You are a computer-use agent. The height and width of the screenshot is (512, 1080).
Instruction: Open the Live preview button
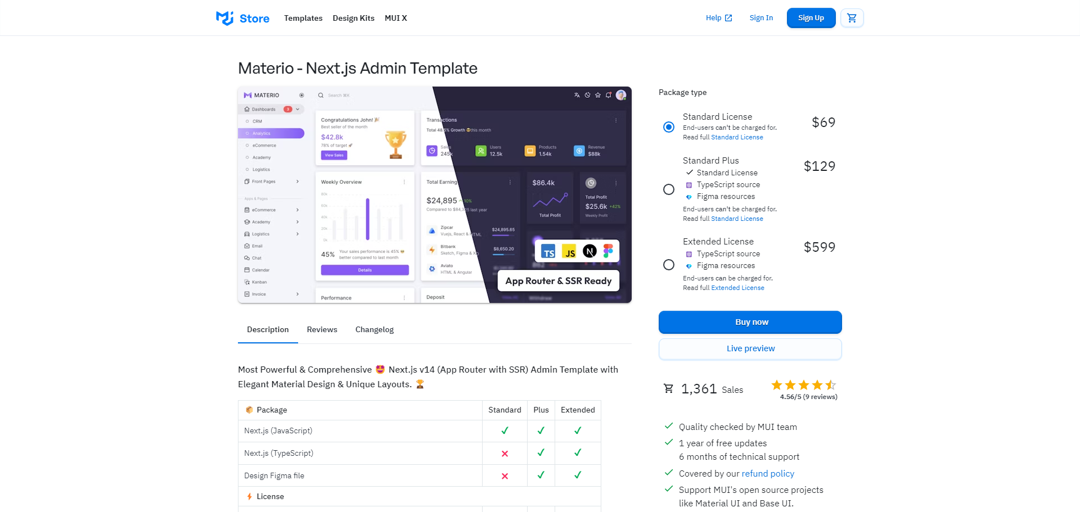pos(750,348)
